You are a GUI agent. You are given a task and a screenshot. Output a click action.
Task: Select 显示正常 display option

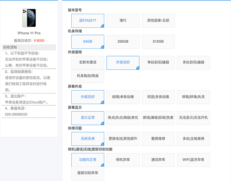(x=88, y=118)
